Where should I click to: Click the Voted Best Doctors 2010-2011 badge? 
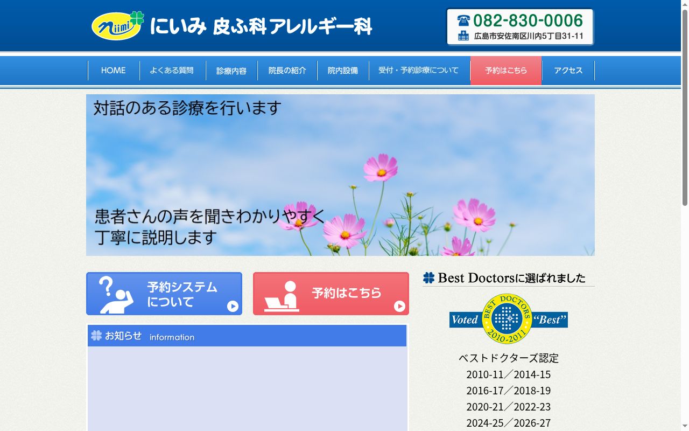509,319
